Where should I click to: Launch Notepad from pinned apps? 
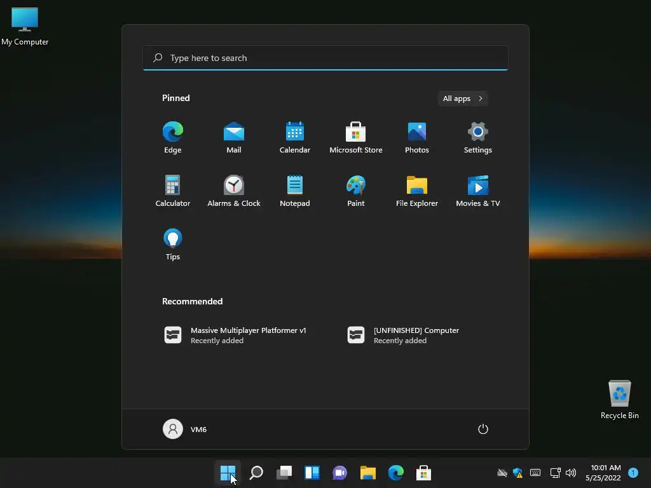[295, 191]
